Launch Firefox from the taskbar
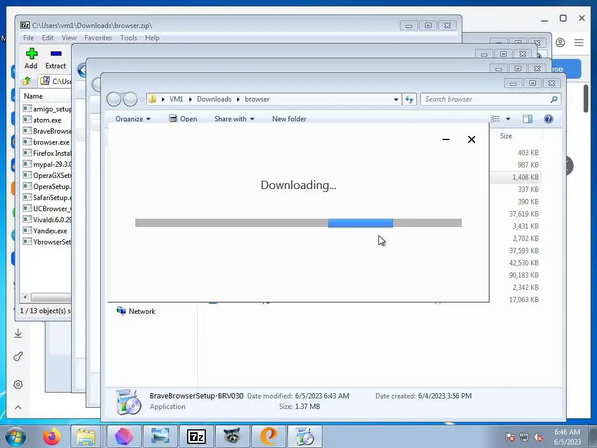This screenshot has height=448, width=597. (51, 436)
